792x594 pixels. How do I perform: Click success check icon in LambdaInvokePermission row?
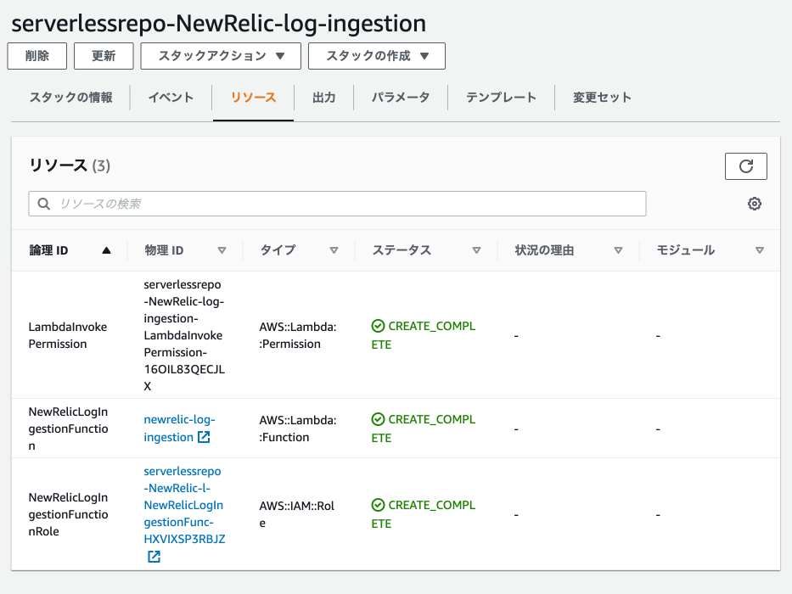tap(378, 326)
